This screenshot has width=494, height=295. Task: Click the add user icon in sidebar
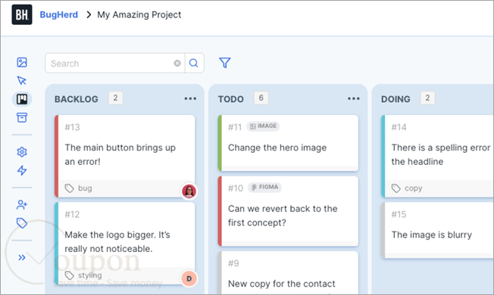coord(22,205)
